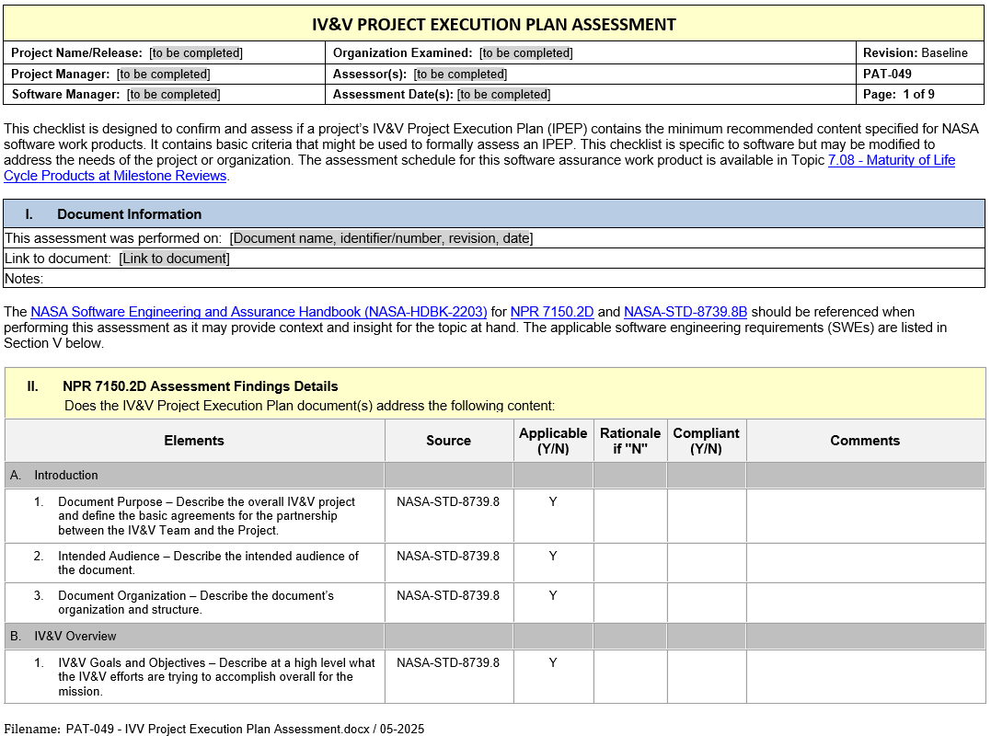Follow the NPR 7150.2D hyperlink
The image size is (991, 736).
(551, 312)
